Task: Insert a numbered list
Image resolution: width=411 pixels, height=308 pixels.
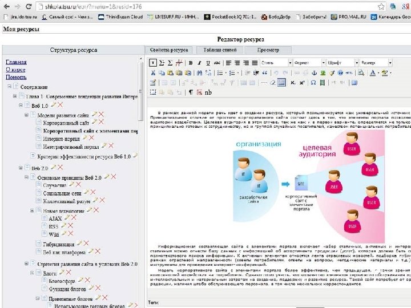Action: (232, 73)
